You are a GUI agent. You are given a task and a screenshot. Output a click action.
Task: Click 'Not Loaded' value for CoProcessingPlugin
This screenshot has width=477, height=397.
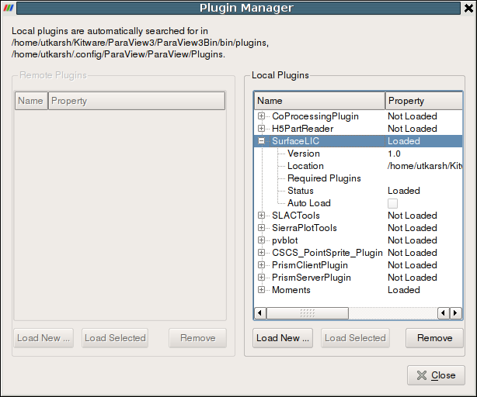413,116
